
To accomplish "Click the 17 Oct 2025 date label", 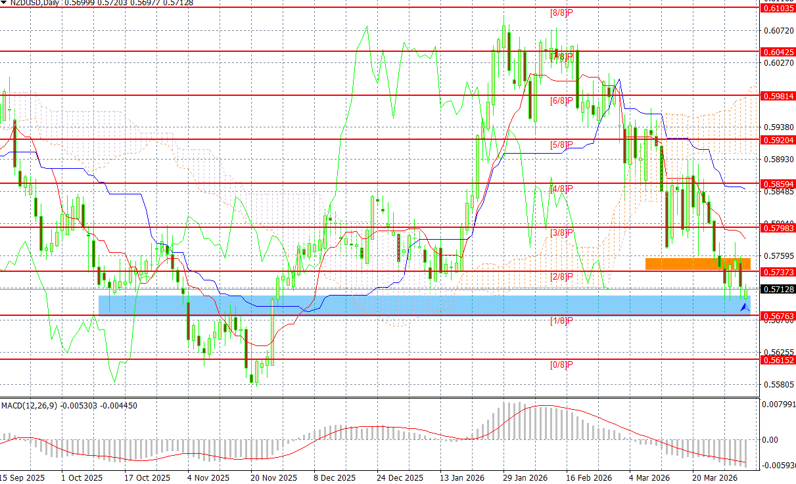I will coord(146,477).
